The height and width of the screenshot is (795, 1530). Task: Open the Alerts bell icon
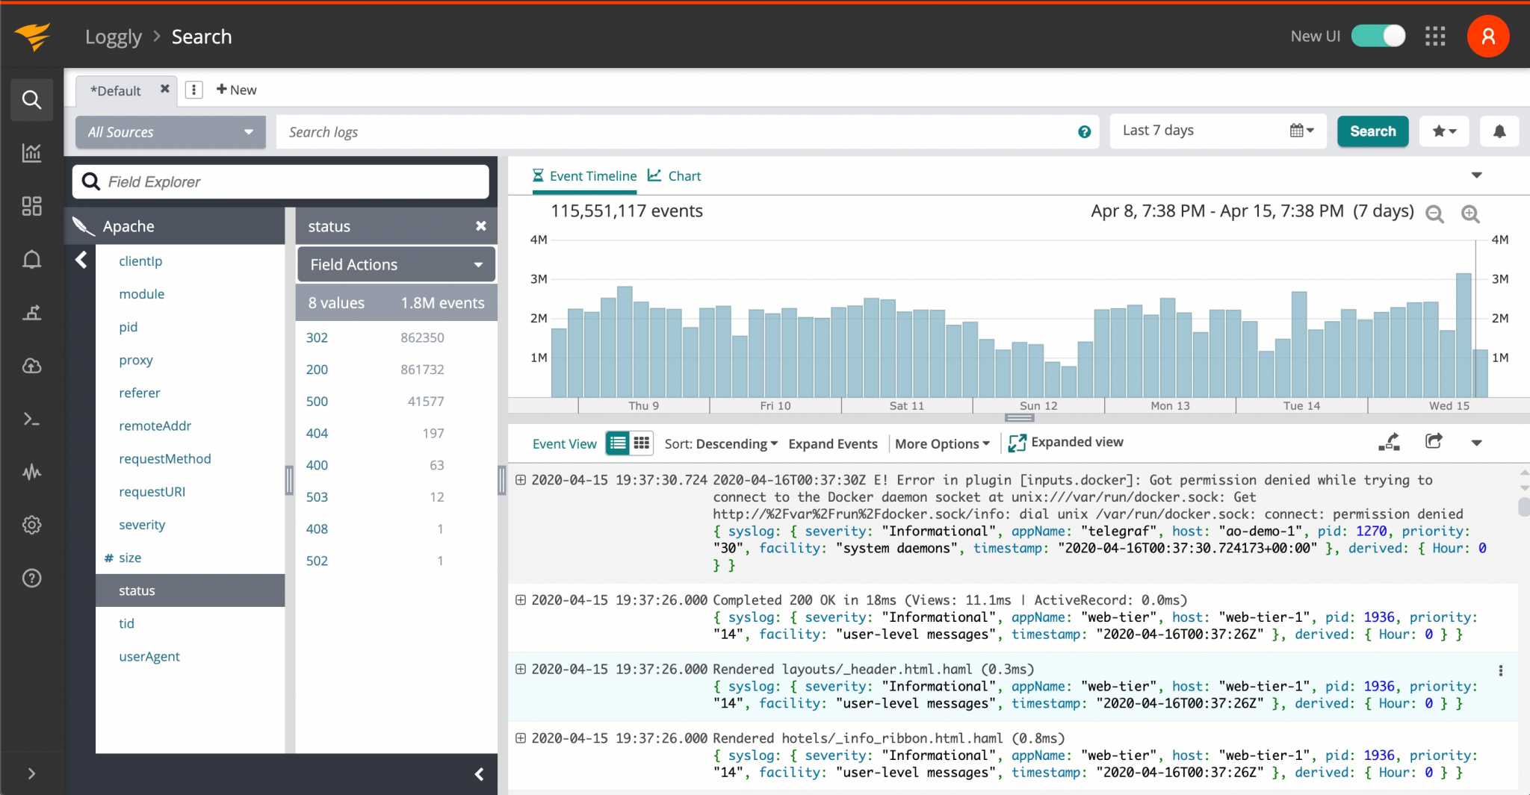[x=31, y=259]
